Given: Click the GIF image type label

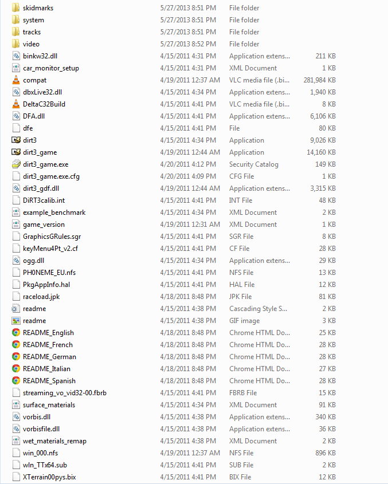Looking at the screenshot, I should [x=244, y=321].
